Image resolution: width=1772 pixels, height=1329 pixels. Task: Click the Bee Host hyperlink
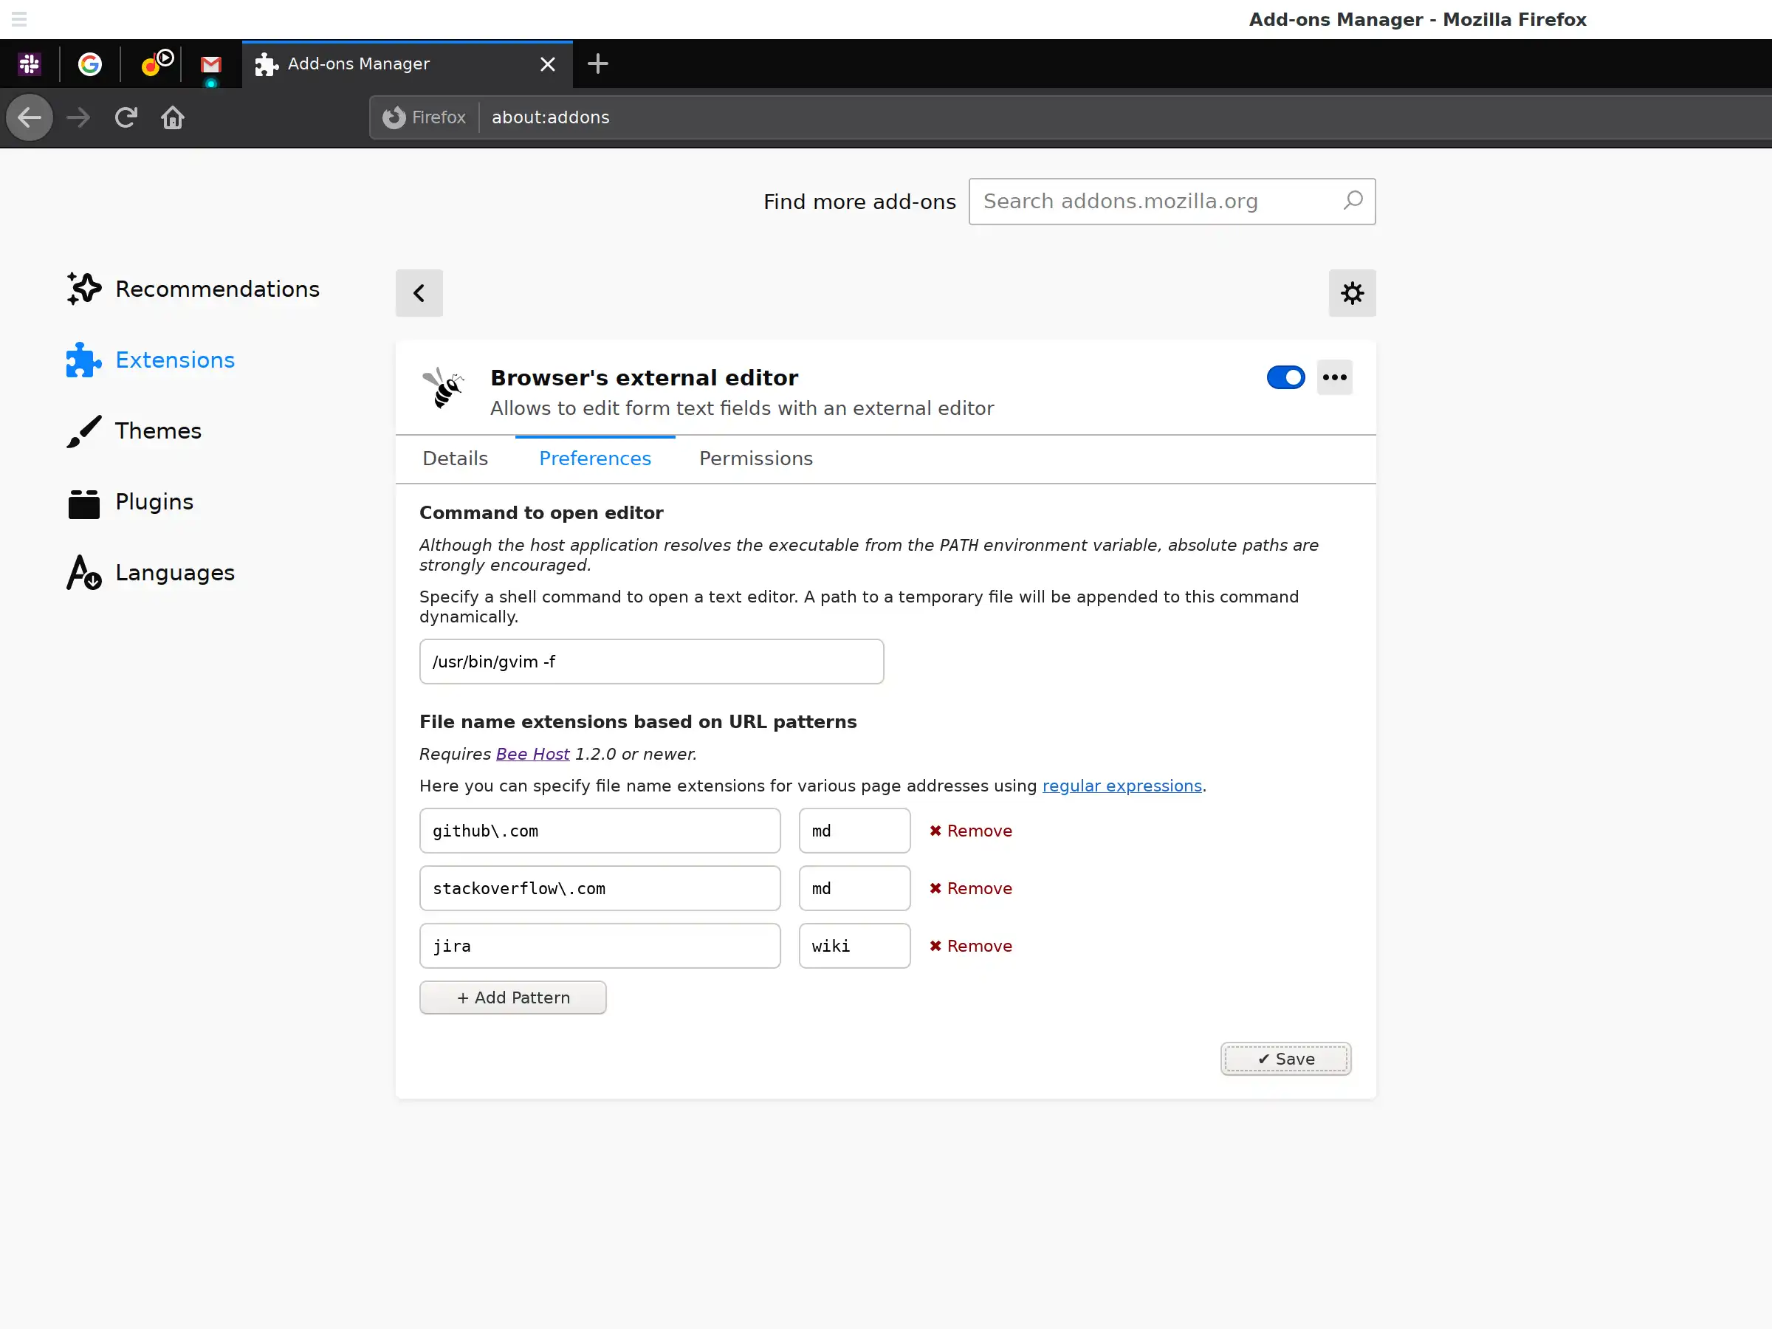532,754
